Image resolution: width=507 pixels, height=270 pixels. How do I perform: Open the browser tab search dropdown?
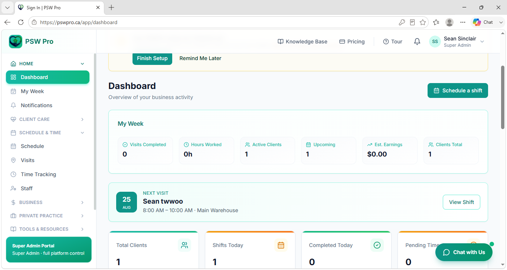pyautogui.click(x=7, y=7)
